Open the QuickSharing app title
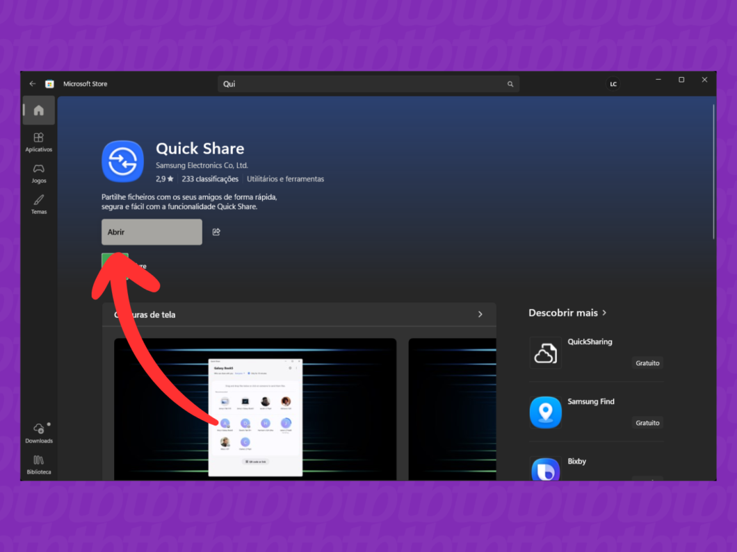 point(590,342)
